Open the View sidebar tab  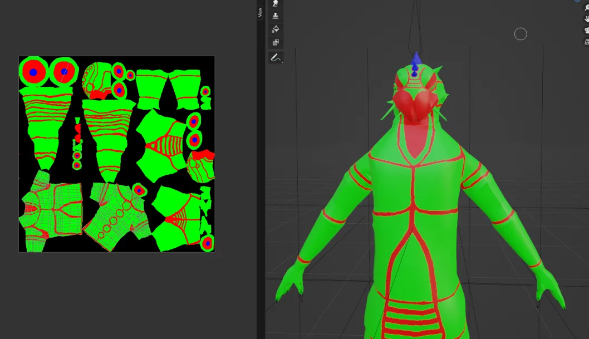pos(259,12)
